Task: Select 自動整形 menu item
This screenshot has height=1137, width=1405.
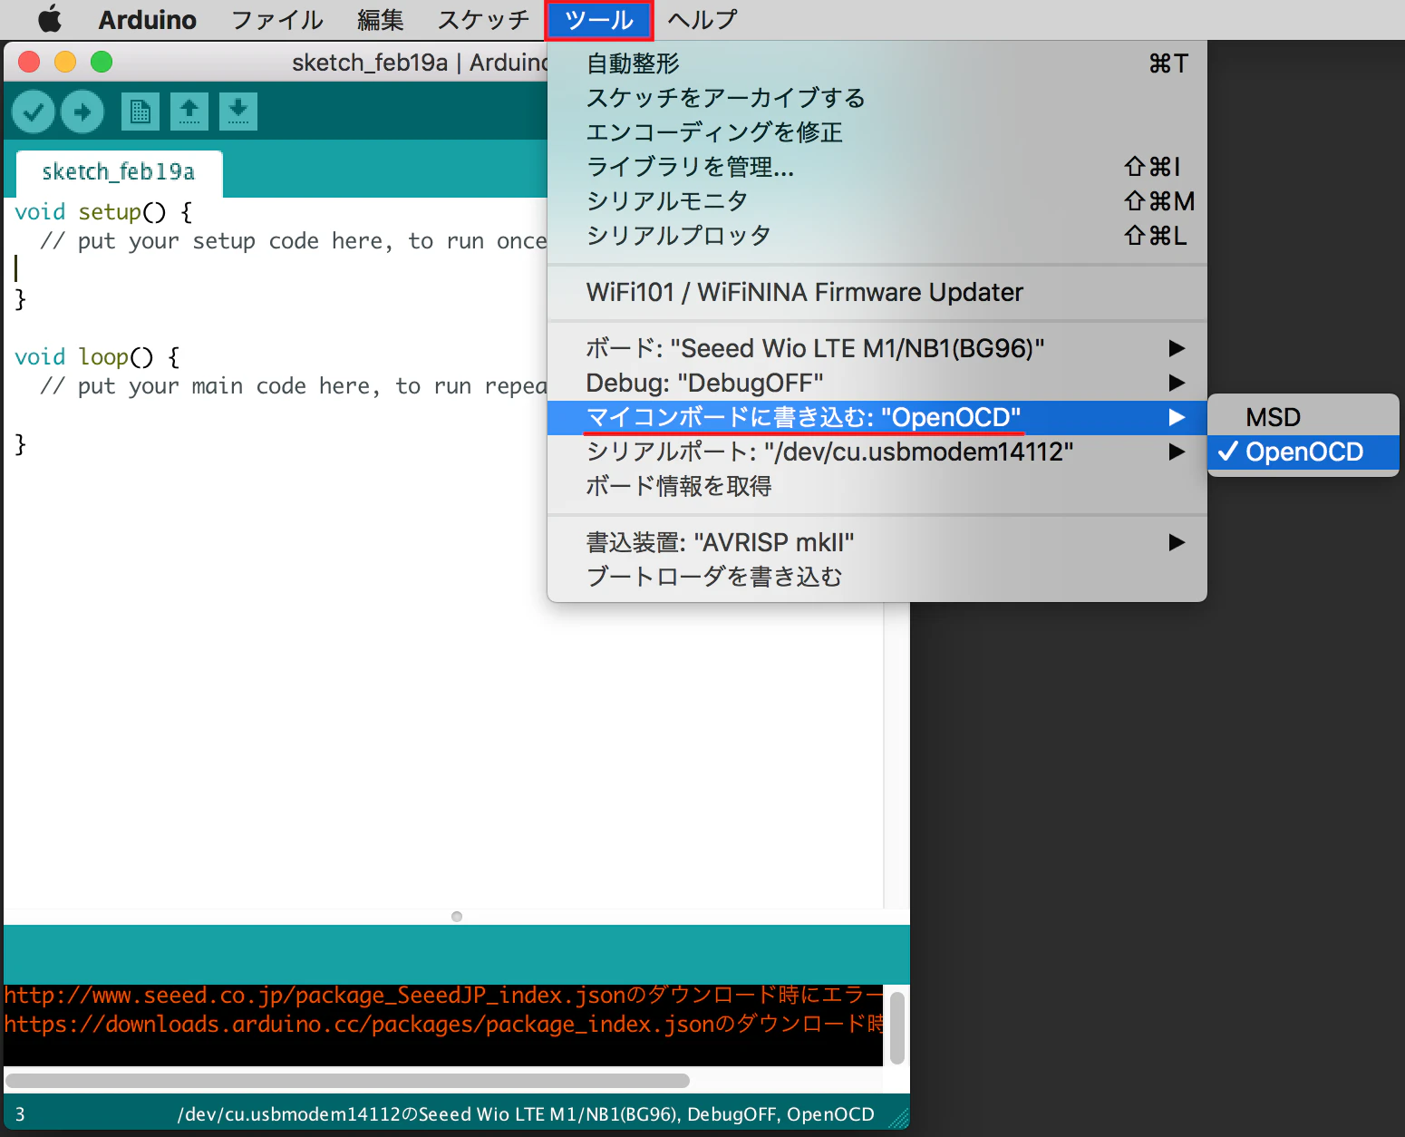Action: coord(877,63)
